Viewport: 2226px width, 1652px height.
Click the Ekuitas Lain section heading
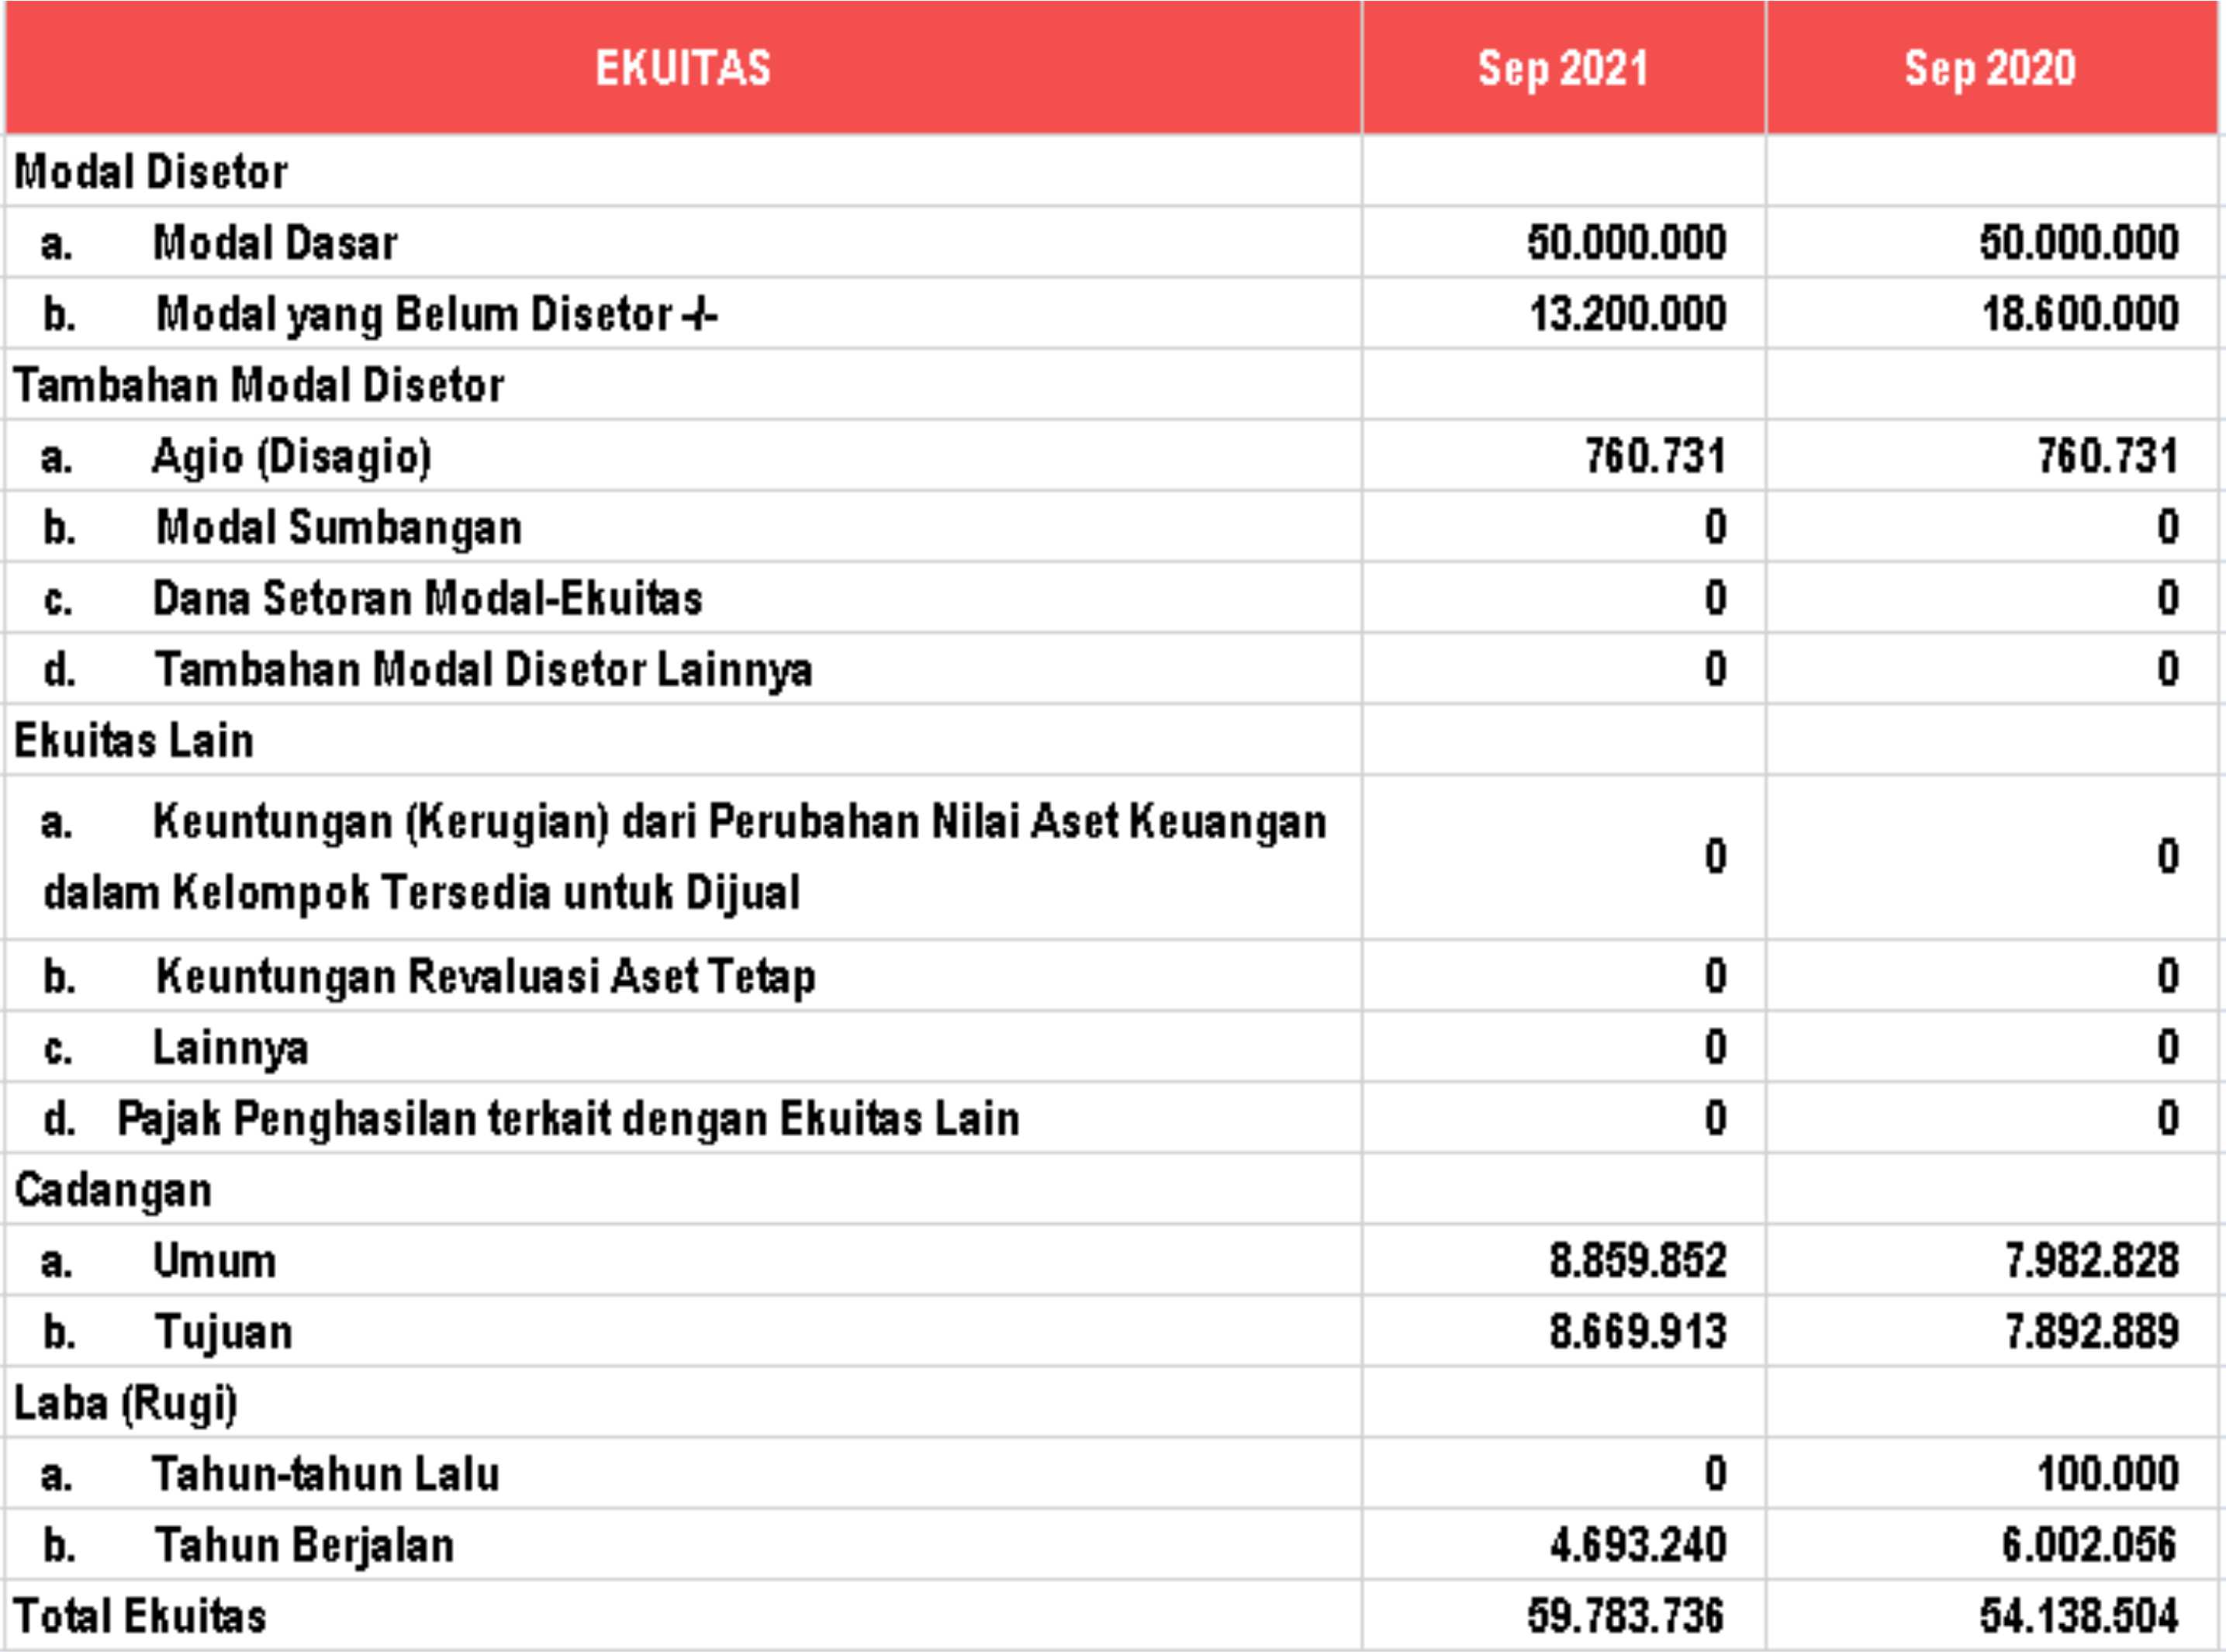tap(134, 741)
